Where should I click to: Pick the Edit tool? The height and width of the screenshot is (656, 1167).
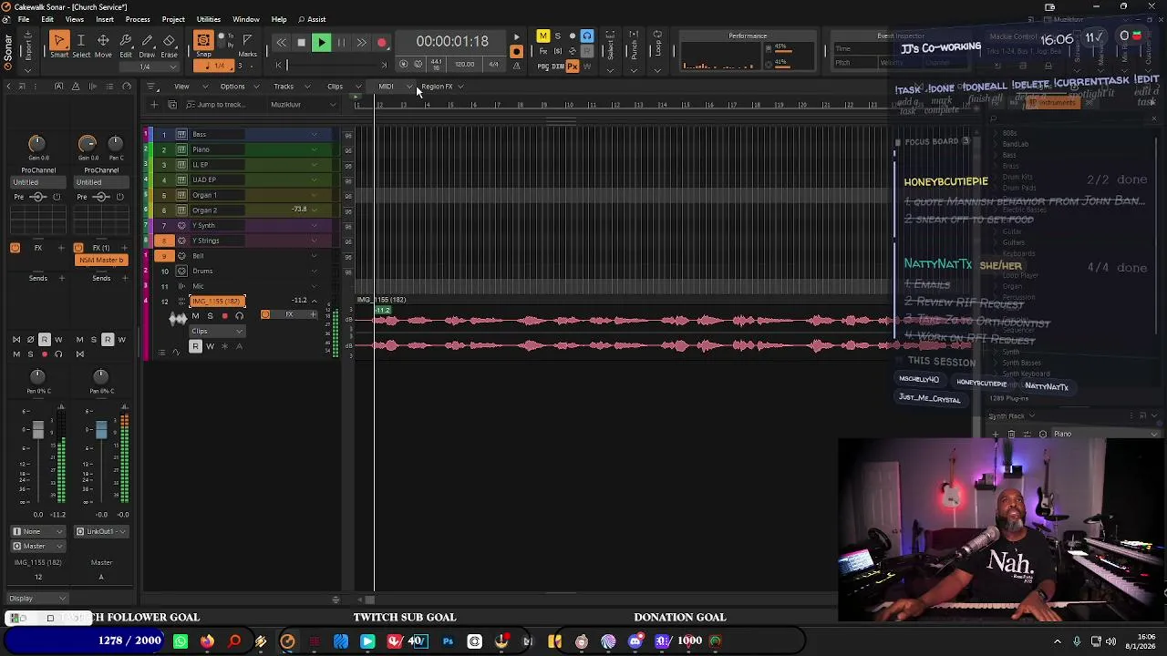126,45
